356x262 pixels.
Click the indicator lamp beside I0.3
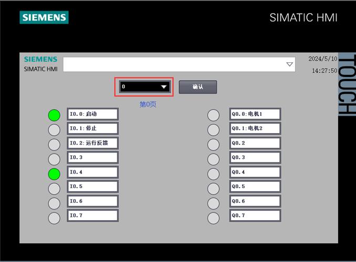[x=54, y=159]
